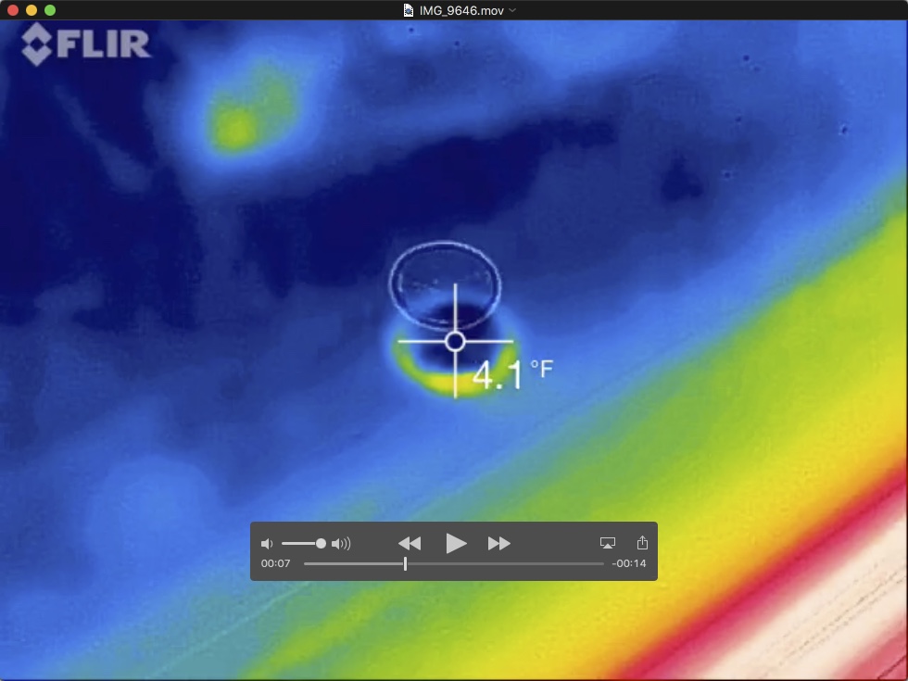Click the 4.1 °F temperature reading

511,375
